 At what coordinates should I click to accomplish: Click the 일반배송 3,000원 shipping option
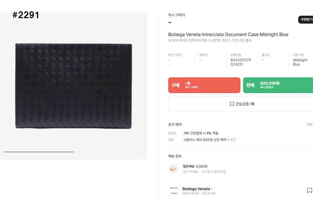(x=195, y=166)
